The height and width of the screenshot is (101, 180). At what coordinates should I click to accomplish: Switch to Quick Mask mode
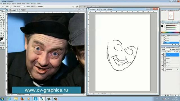pos(3,43)
